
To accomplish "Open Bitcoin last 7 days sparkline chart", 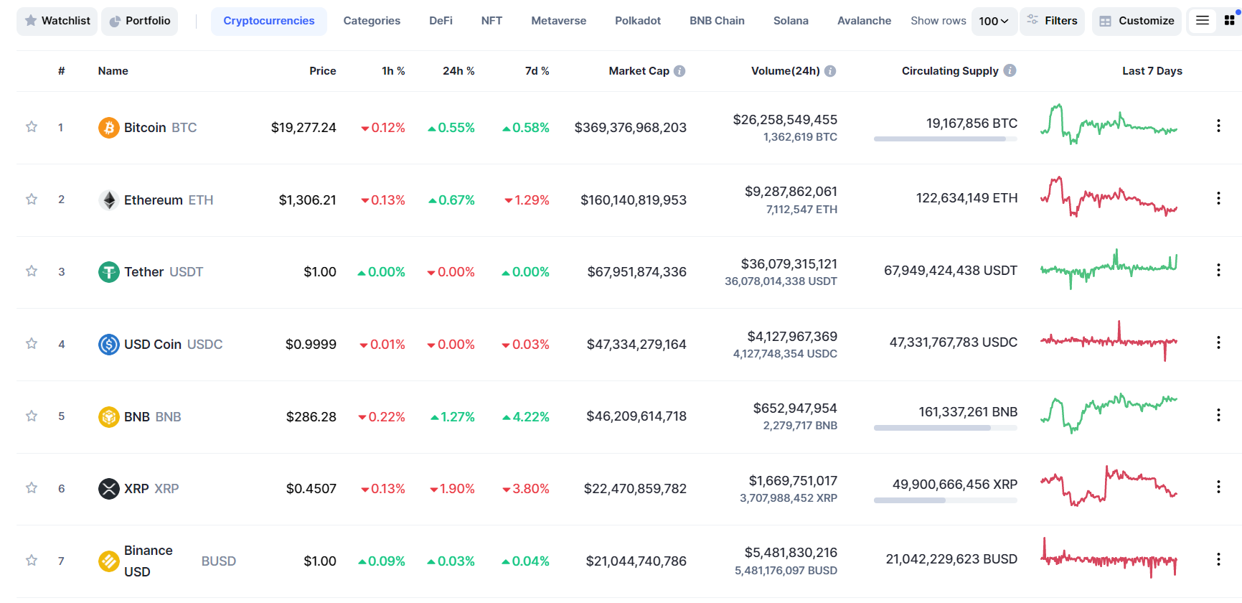I will 1109,125.
